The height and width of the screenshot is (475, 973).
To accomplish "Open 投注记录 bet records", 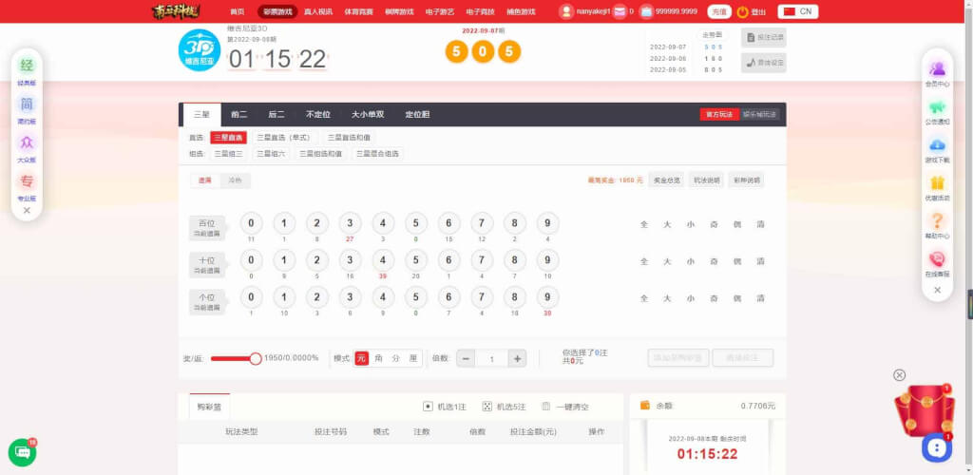I will (763, 37).
